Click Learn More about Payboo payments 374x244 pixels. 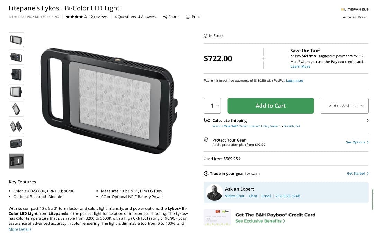(300, 66)
